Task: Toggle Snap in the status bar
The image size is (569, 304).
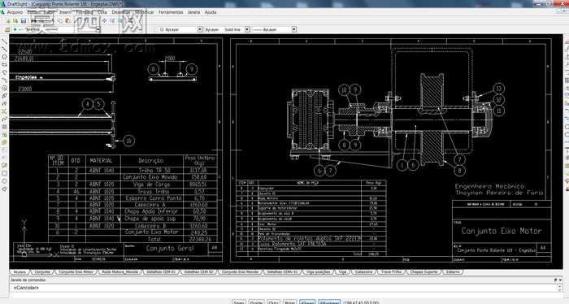Action: coord(238,302)
